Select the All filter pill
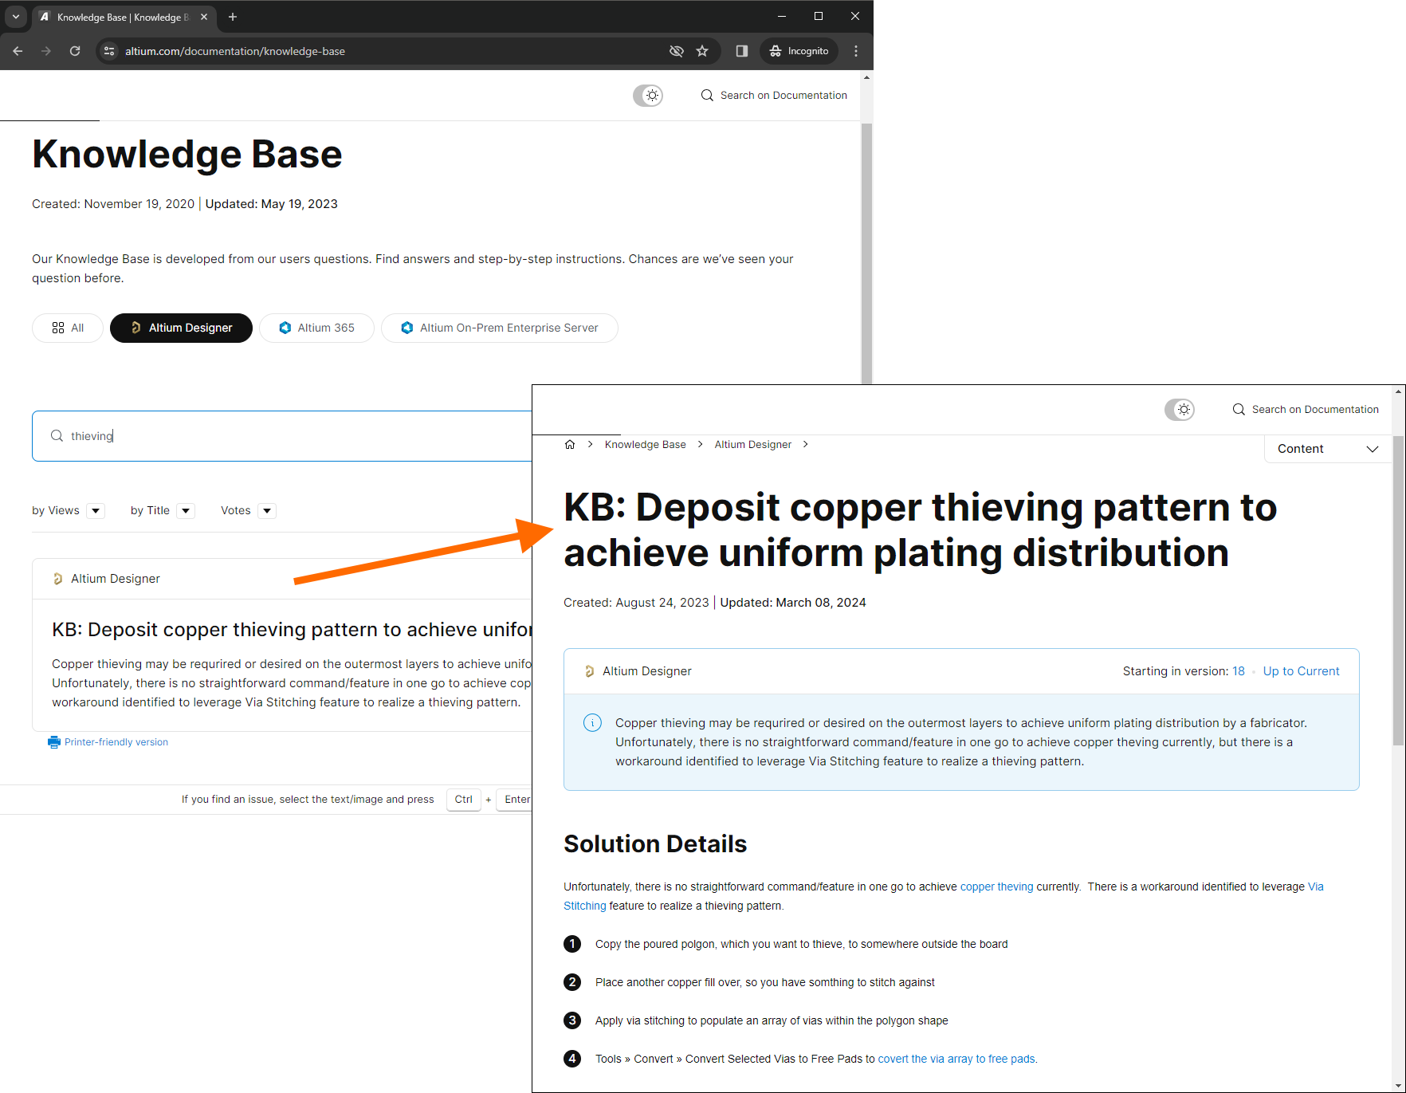This screenshot has width=1406, height=1093. pos(68,328)
